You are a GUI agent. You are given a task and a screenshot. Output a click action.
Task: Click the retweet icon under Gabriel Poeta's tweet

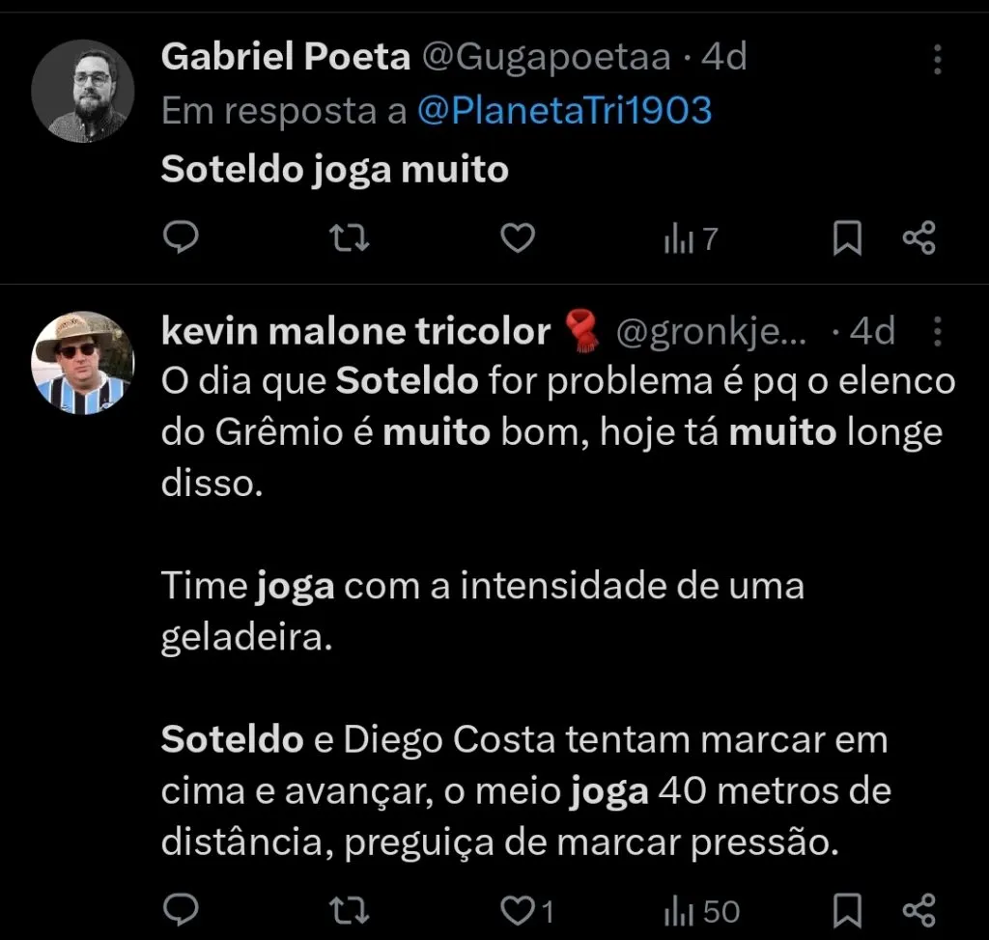[349, 238]
